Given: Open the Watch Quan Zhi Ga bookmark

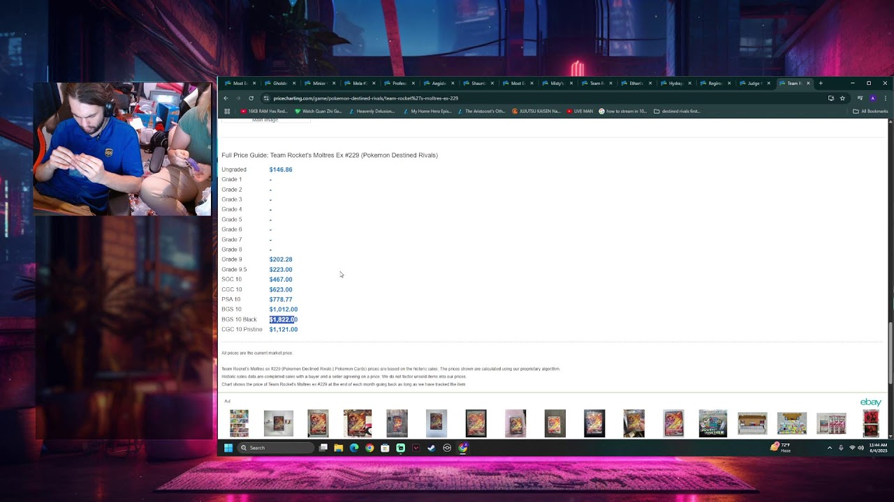Looking at the screenshot, I should click(318, 111).
